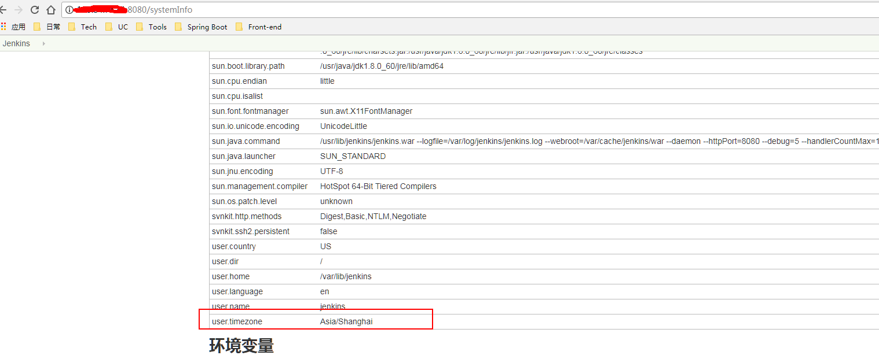Select the user.timezone property name
879x359 pixels.
tap(237, 321)
